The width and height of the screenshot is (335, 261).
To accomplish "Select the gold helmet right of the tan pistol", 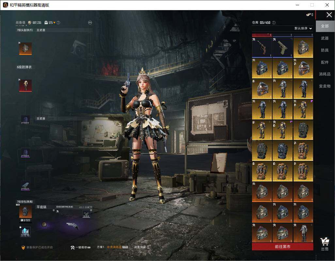I will click(x=303, y=48).
